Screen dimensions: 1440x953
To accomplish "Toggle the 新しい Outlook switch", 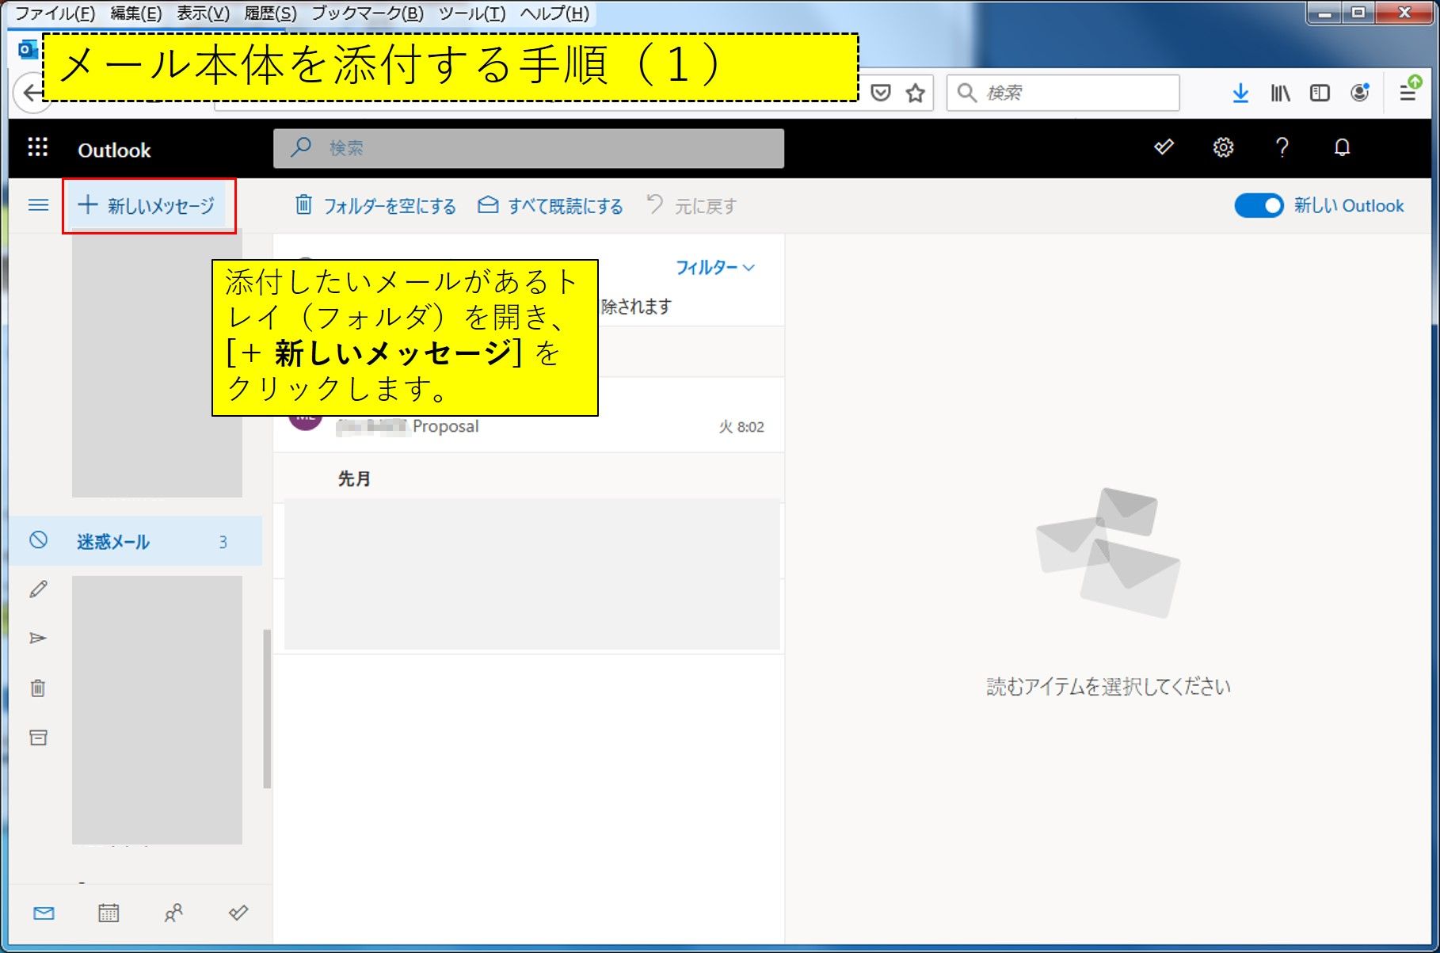I will pyautogui.click(x=1259, y=206).
